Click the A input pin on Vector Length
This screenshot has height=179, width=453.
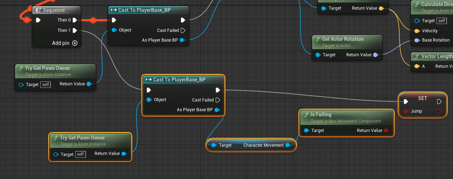(417, 66)
